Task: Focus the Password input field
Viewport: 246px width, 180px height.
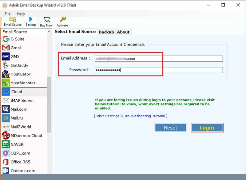Action: pos(159,70)
